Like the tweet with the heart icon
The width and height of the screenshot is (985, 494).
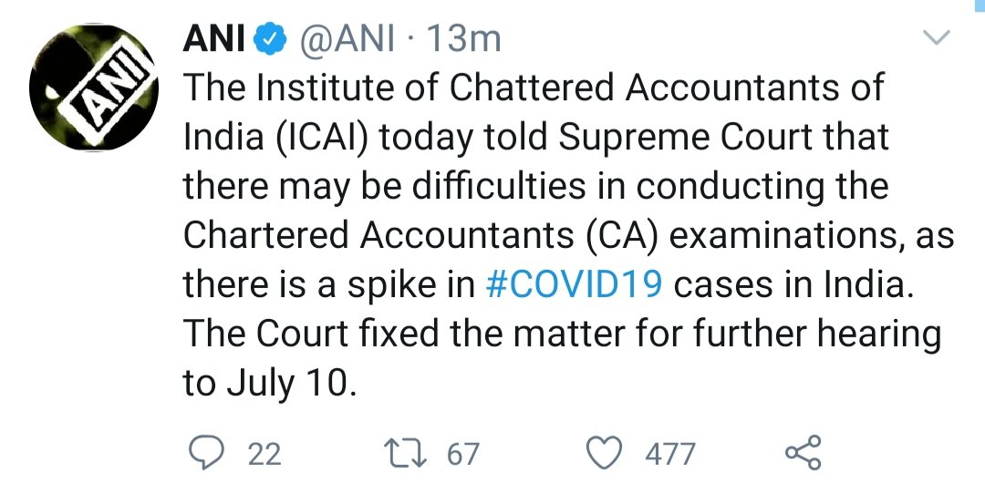click(x=604, y=453)
